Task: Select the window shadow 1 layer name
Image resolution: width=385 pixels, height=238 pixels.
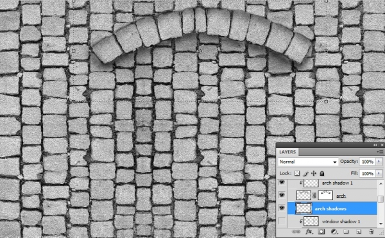Action: tap(341, 221)
